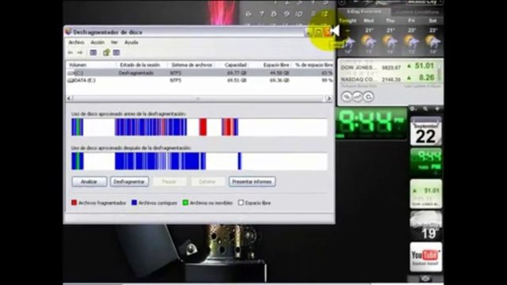The width and height of the screenshot is (507, 285).
Task: Click the blue Archivos contiguos legend square
Action: (134, 203)
